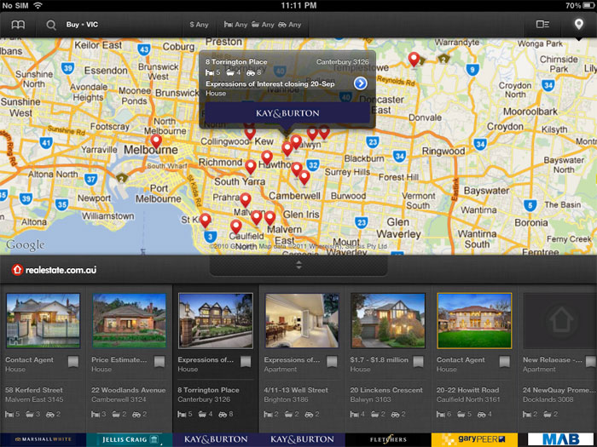This screenshot has height=447, width=597.
Task: Tap the Google logo on map
Action: coord(25,245)
